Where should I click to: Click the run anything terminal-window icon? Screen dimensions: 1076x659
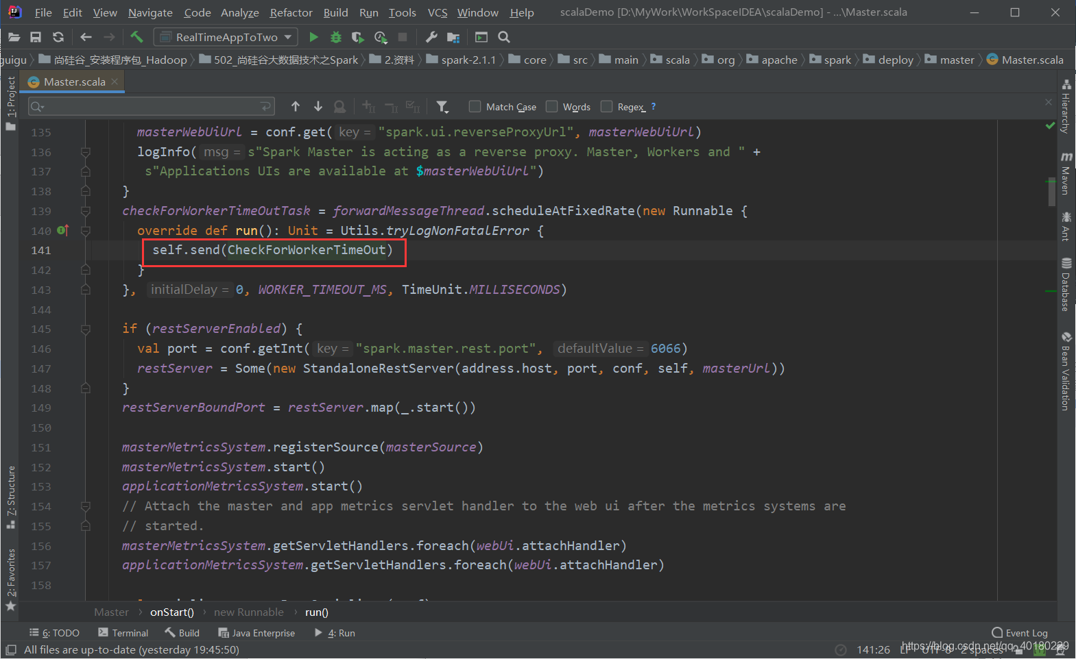coord(481,37)
